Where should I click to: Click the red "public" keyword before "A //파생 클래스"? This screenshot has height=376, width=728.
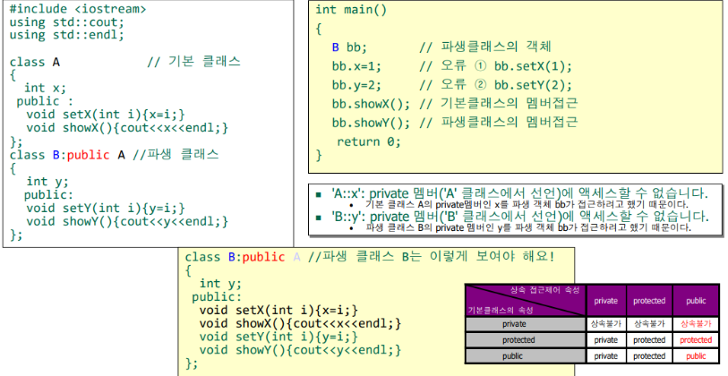[89, 155]
